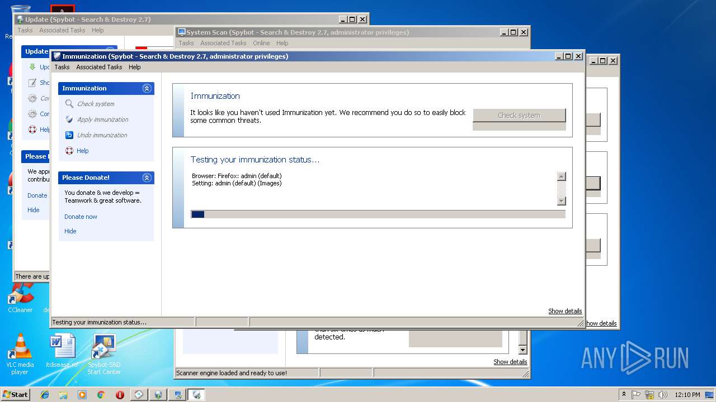The height and width of the screenshot is (402, 716).
Task: Open the VLC media player desktop shortcut
Action: click(20, 353)
